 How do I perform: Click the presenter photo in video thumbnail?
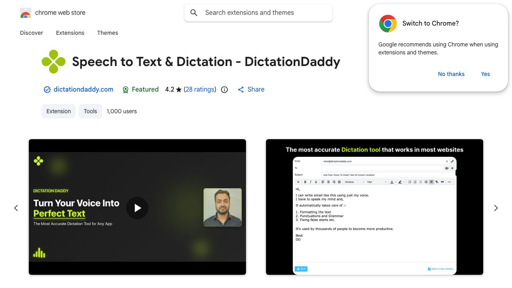[223, 207]
